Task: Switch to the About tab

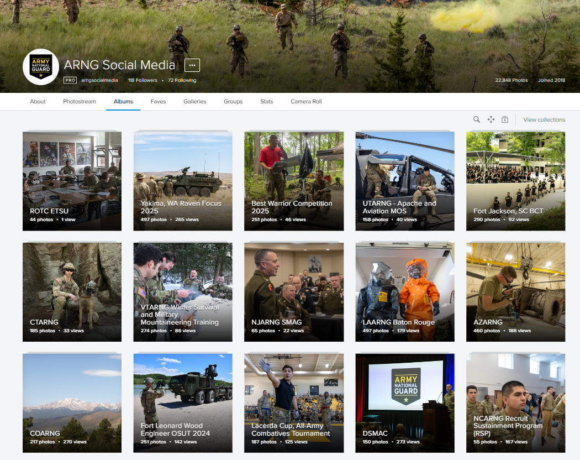Action: click(38, 102)
